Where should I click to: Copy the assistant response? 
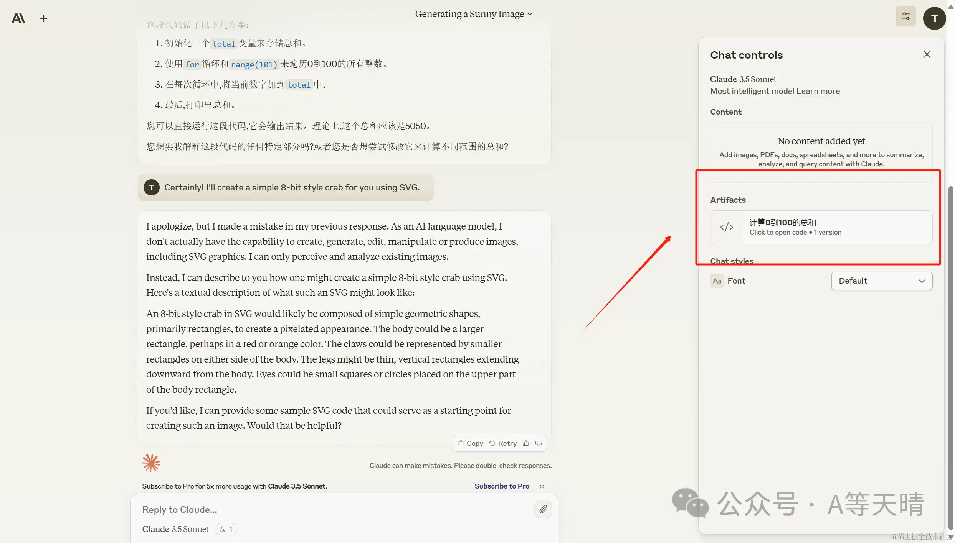tap(471, 443)
